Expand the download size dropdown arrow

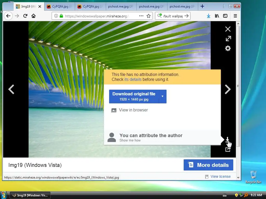click(163, 96)
